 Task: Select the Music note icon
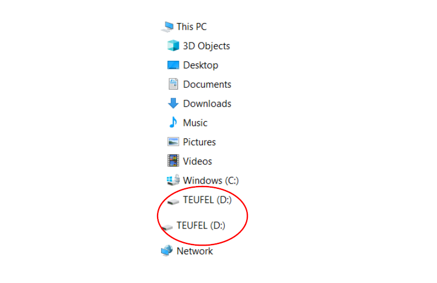coord(173,122)
